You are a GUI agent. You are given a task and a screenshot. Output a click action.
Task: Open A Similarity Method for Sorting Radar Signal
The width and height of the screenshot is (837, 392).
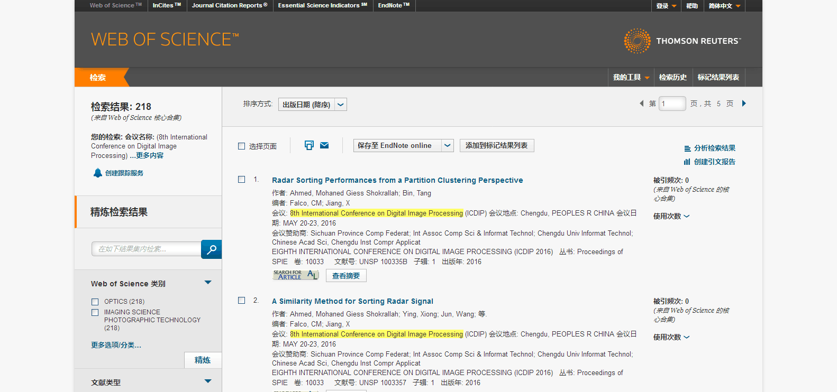coord(352,301)
